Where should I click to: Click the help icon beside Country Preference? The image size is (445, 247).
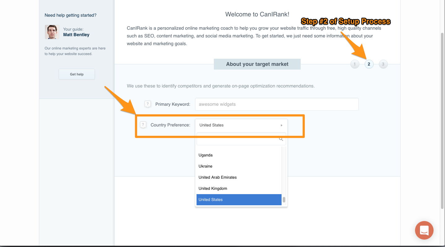143,125
